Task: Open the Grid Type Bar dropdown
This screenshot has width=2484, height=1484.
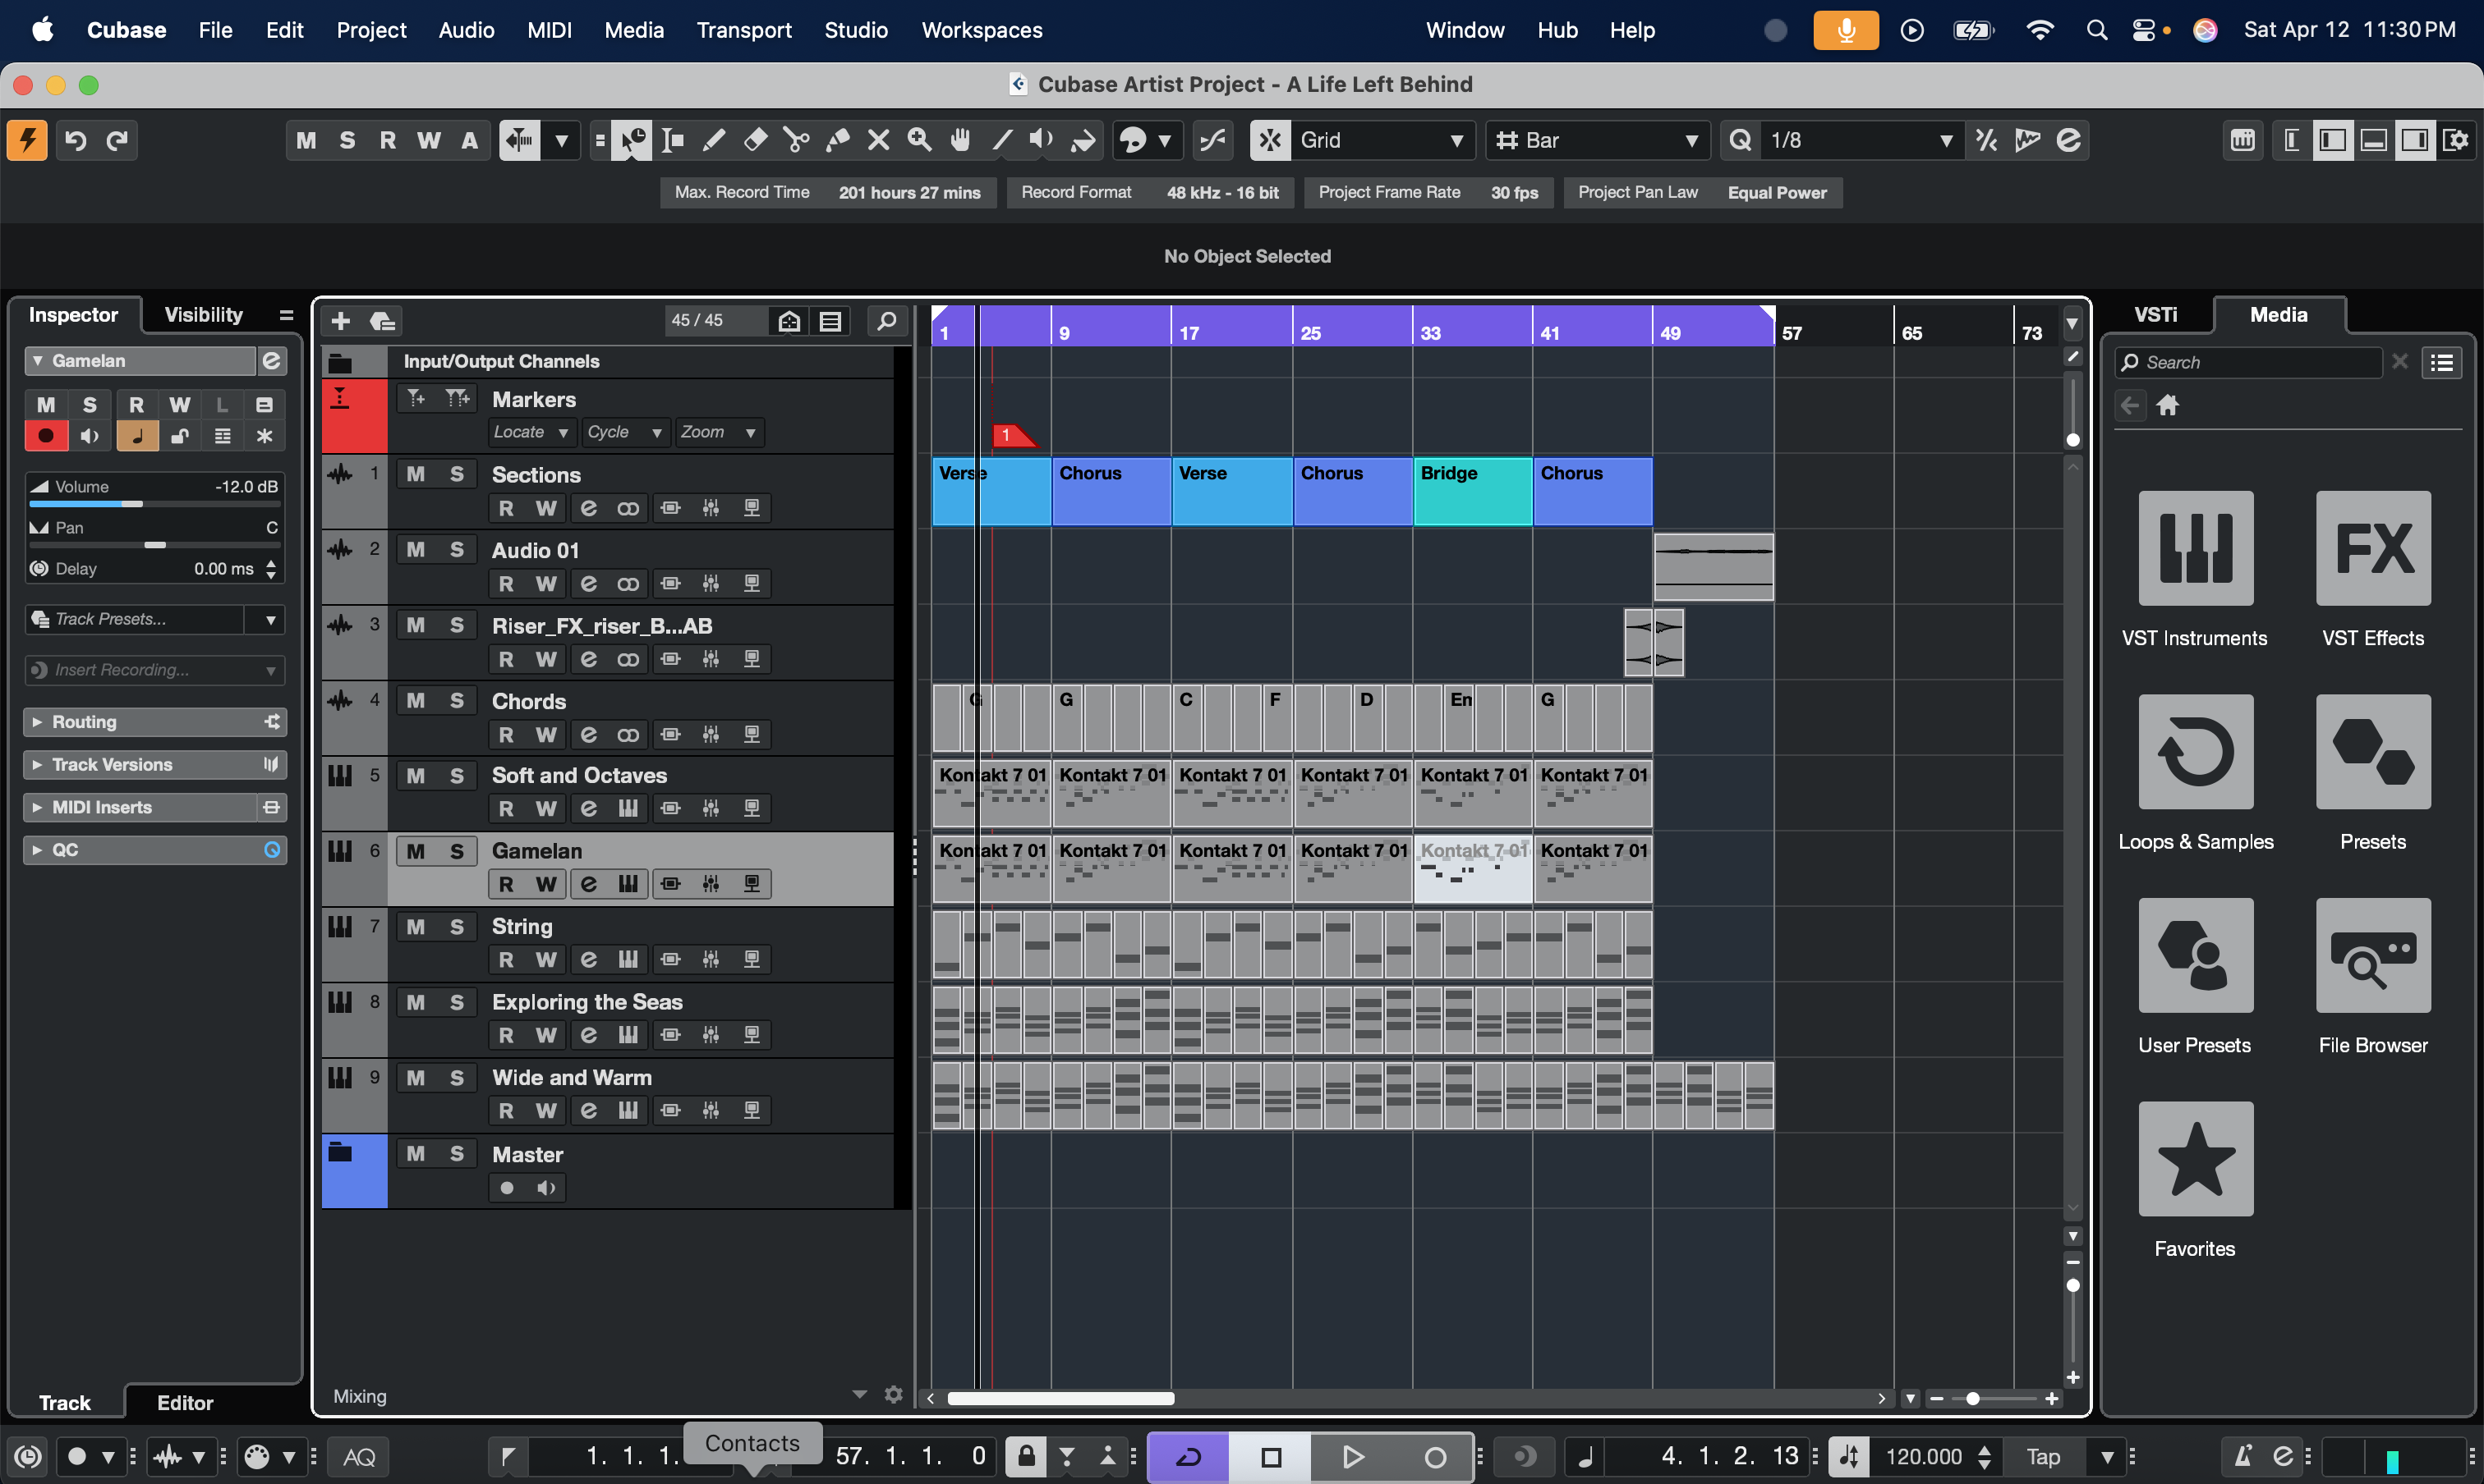Action: 1598,140
